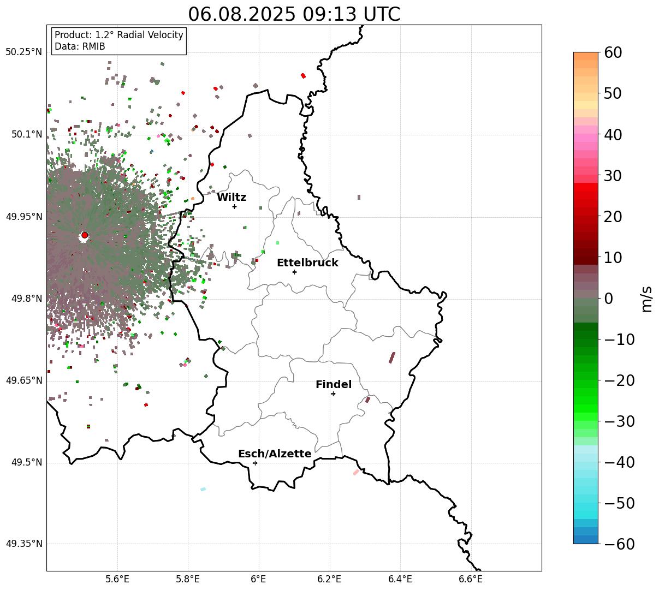Click the Wiltz station cross marker
Screen dimensions: 659x590
click(234, 206)
